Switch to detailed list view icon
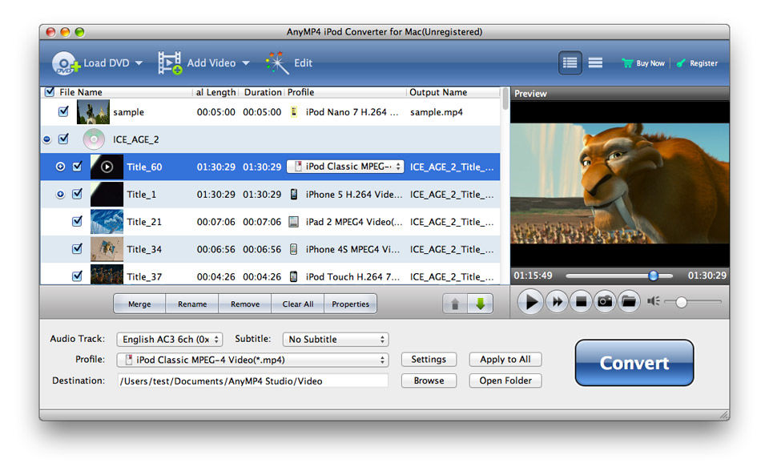The width and height of the screenshot is (769, 475). click(570, 62)
